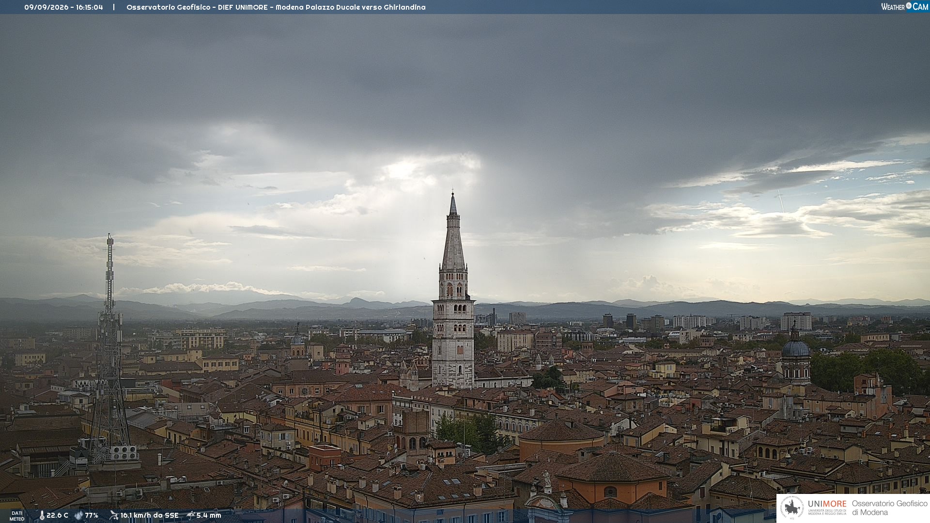Click the WeatherCAM logo
Image resolution: width=930 pixels, height=523 pixels.
(x=904, y=7)
